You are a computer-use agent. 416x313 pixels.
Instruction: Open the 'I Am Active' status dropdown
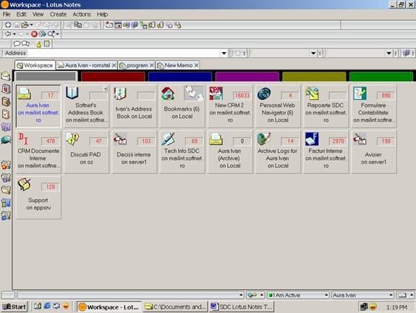[298, 295]
